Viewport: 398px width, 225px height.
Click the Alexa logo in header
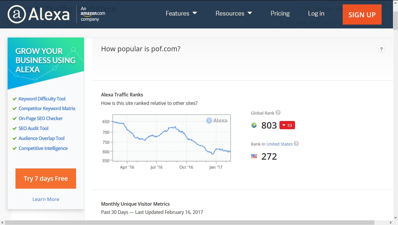point(39,14)
